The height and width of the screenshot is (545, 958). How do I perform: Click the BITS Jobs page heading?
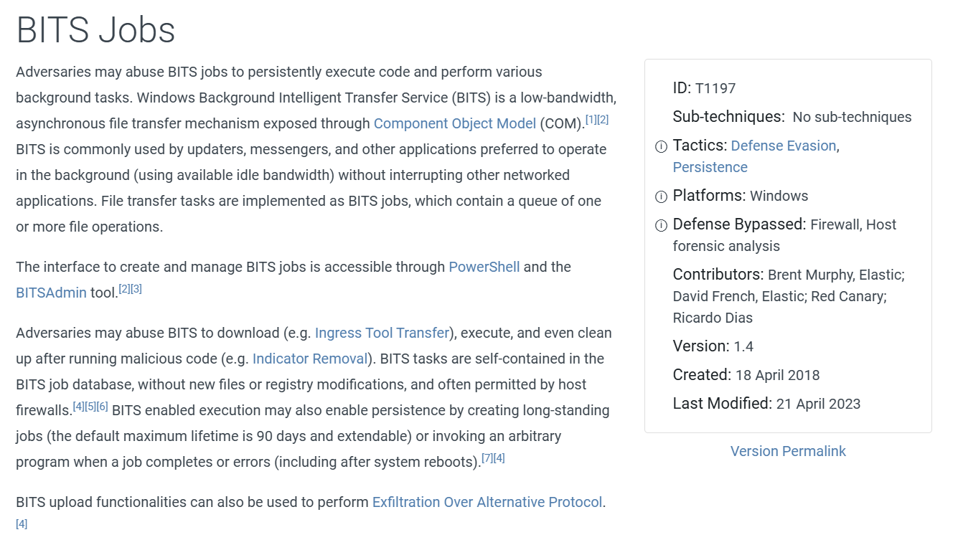(96, 30)
